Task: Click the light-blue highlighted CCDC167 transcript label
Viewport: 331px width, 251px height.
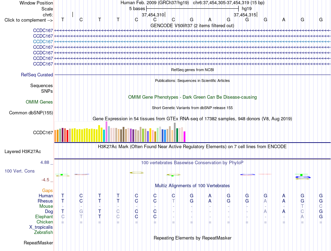Action: pos(43,41)
